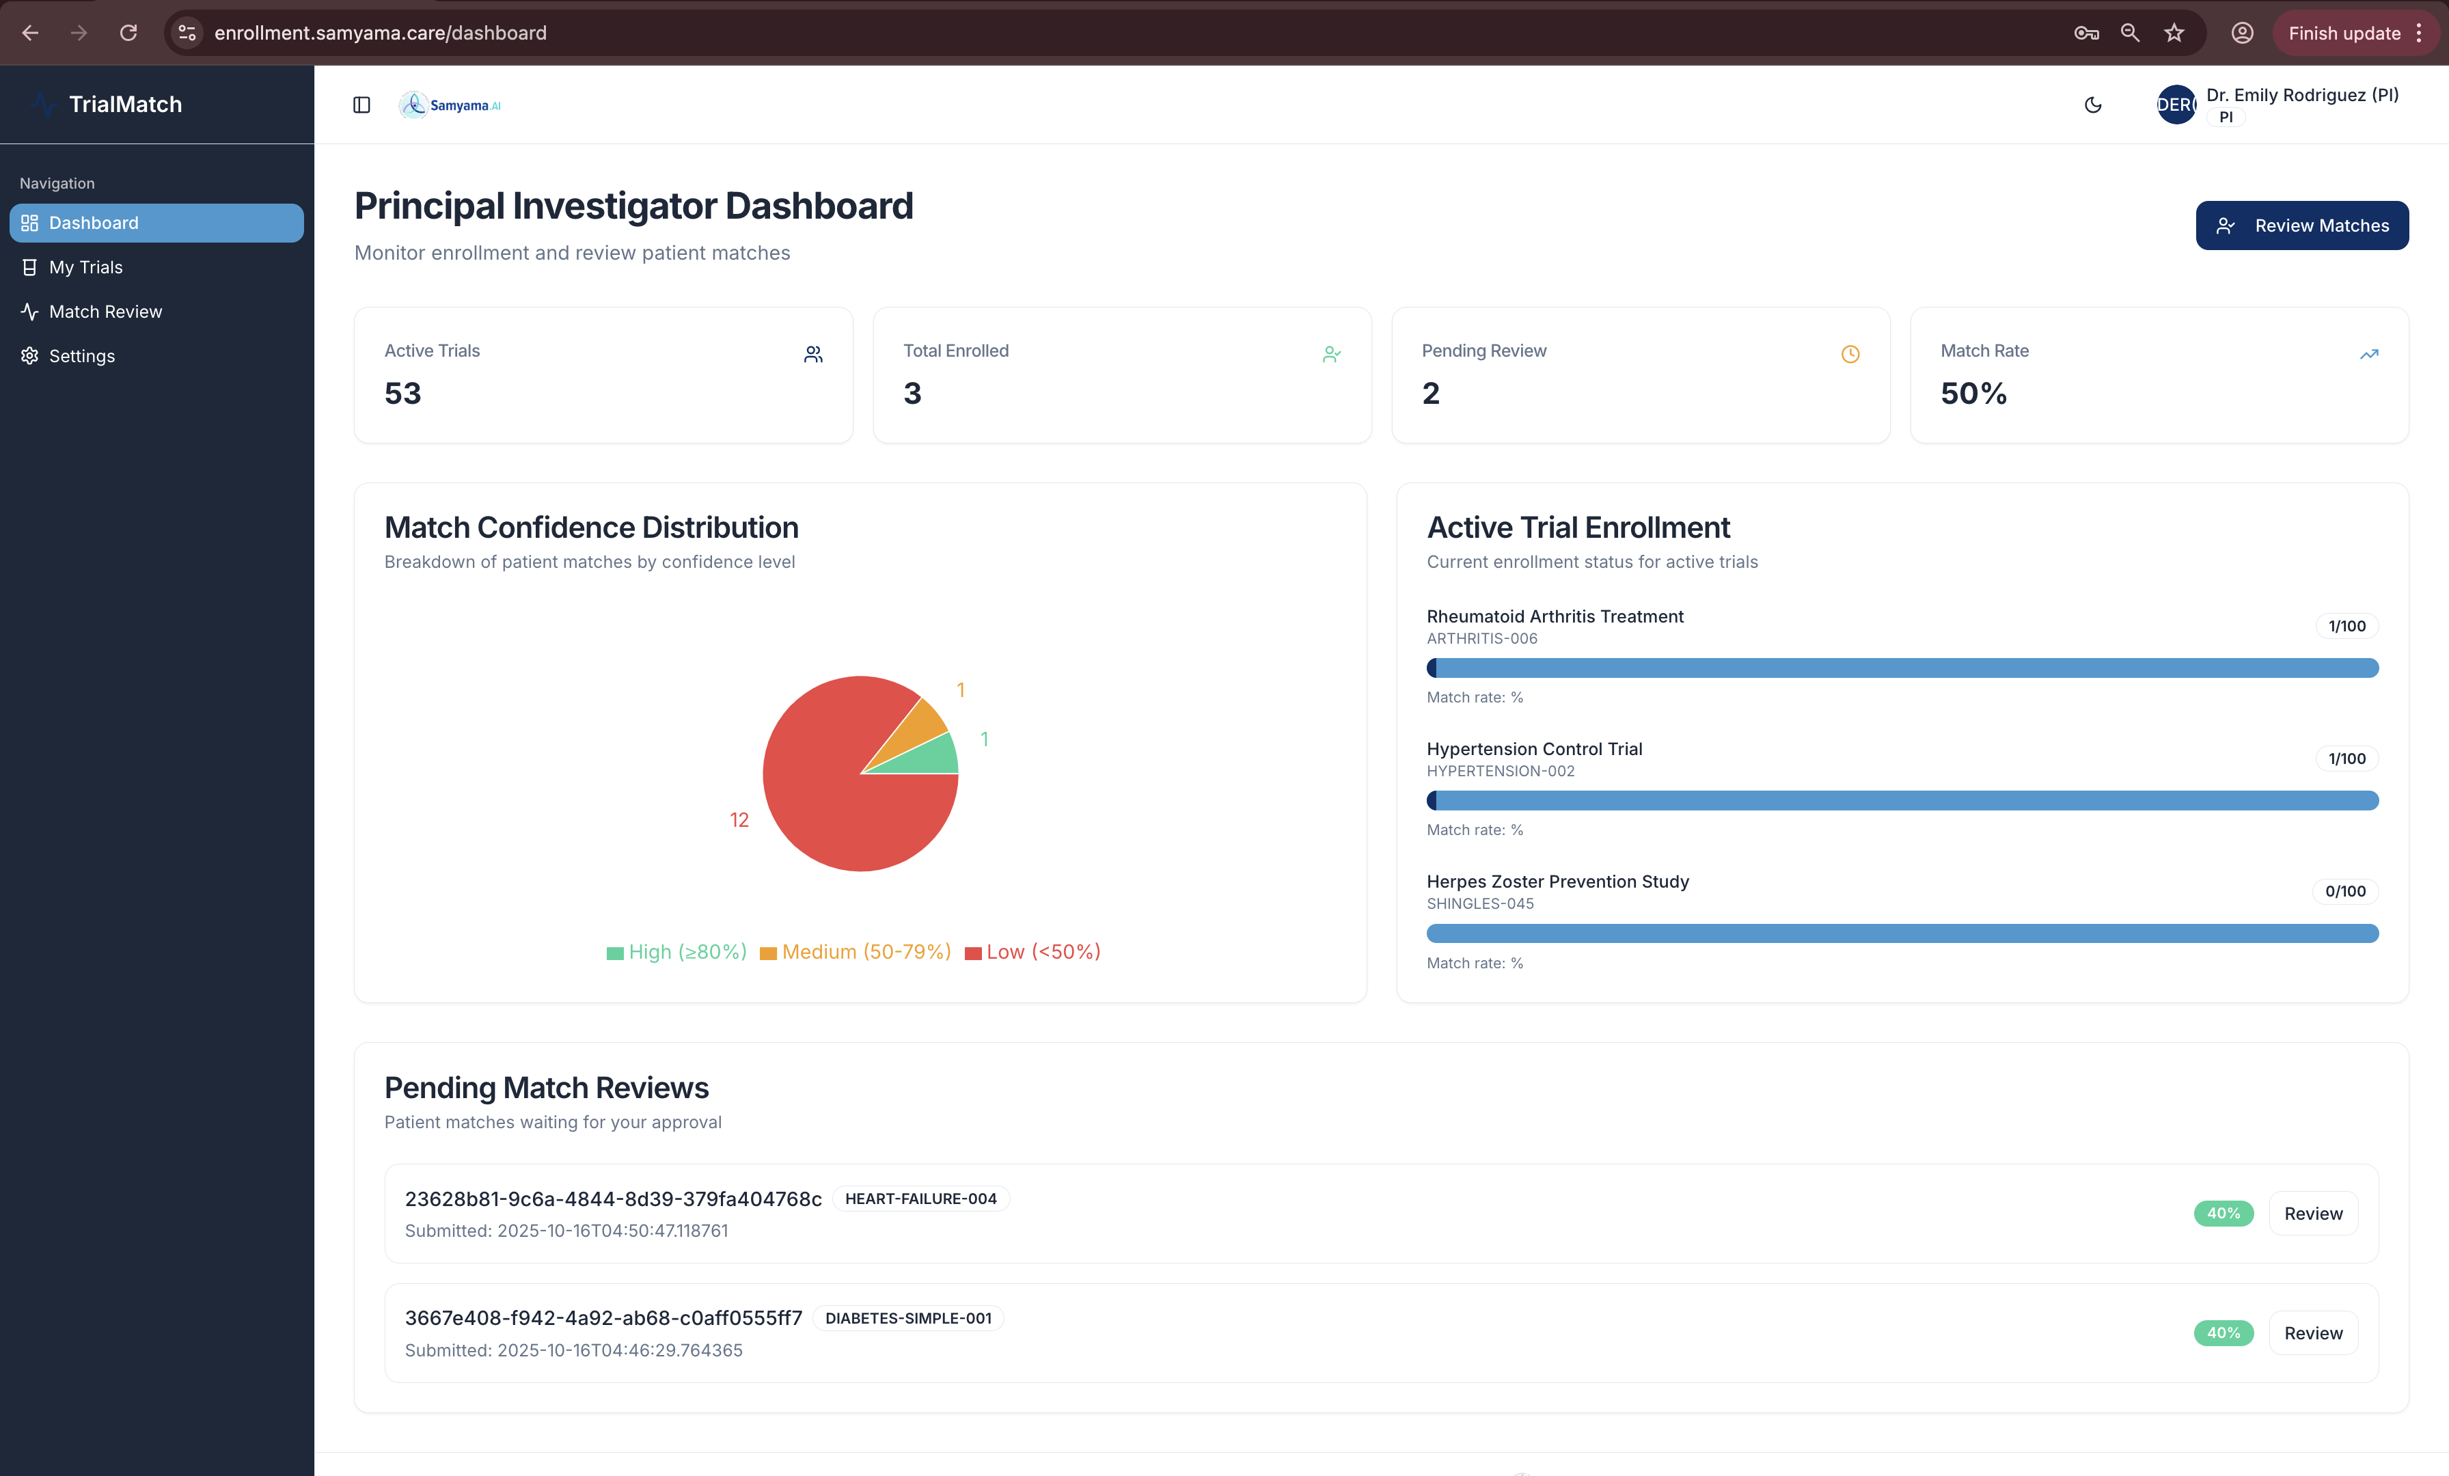Review the DIABETES-SIMPLE-001 pending match
The width and height of the screenshot is (2449, 1476).
point(2313,1333)
